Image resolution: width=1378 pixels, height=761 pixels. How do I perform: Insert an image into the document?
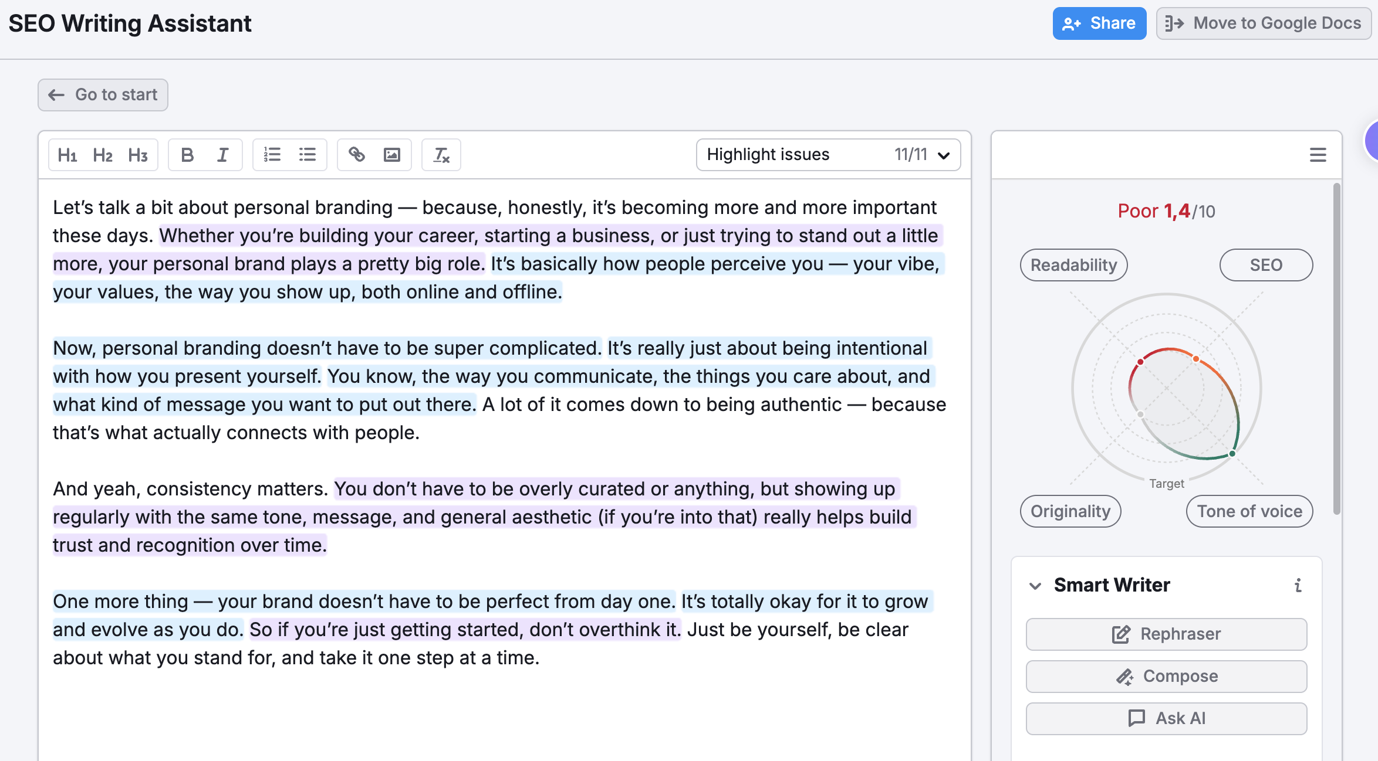pos(391,155)
